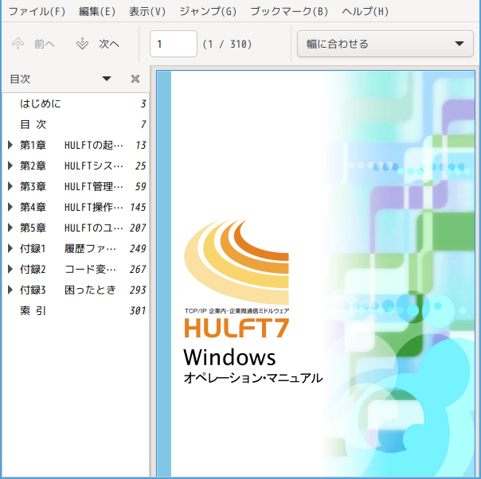Click オペレーション・マニュアル cover text
Image resolution: width=481 pixels, height=479 pixels.
click(253, 378)
